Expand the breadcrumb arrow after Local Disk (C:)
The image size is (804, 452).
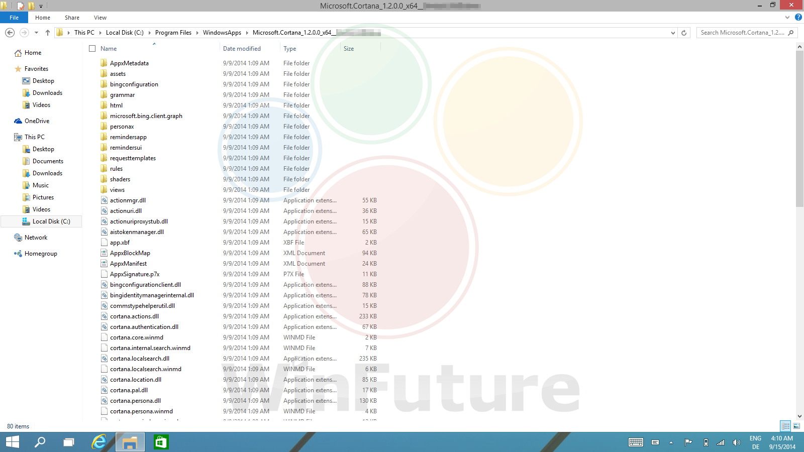point(149,33)
